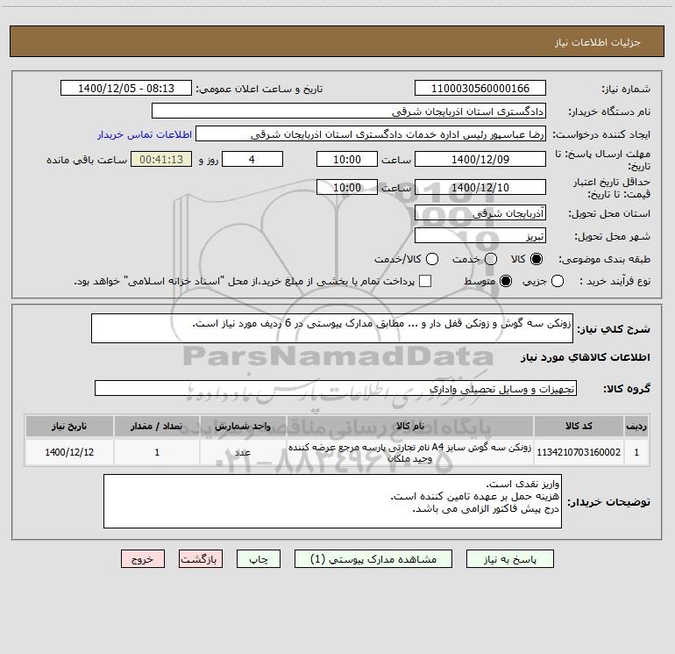Click the ردیف column header
The width and height of the screenshot is (675, 654).
[636, 427]
